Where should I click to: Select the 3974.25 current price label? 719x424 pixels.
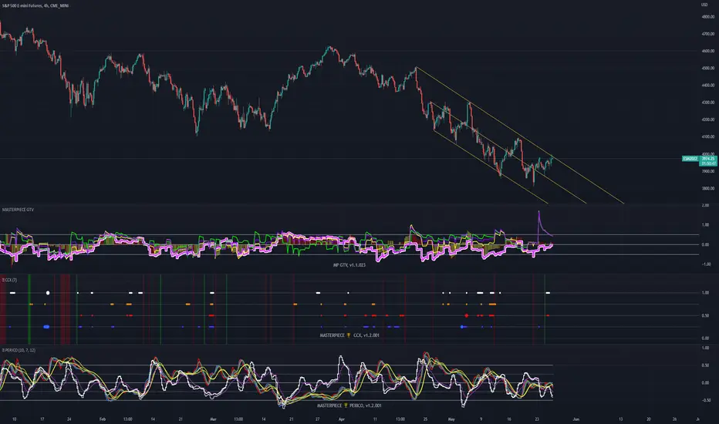coord(708,159)
